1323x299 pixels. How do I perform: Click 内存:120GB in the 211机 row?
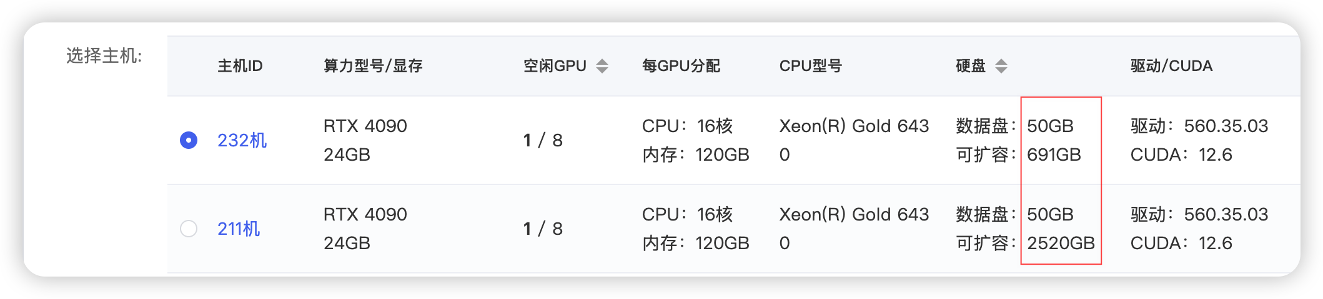[695, 243]
